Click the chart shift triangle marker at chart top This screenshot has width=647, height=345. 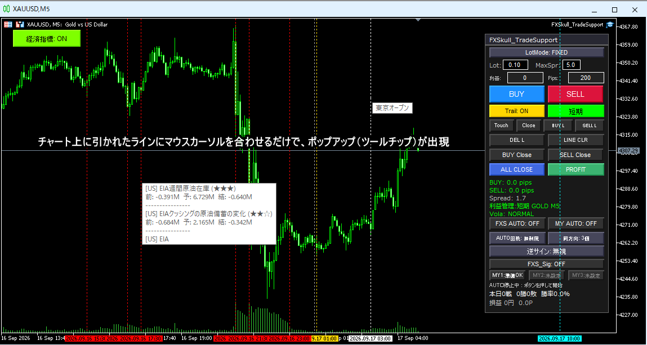(x=418, y=19)
